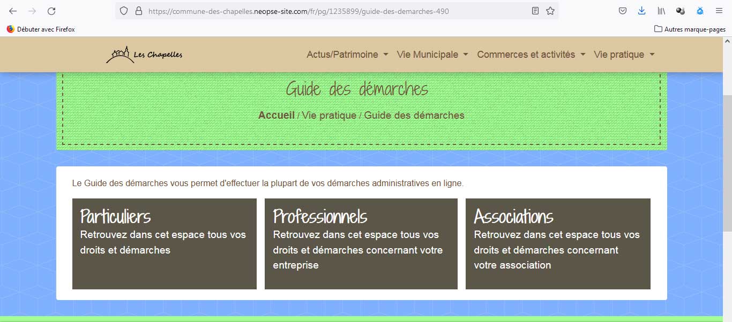Go to the Professionnels section tile
The image size is (732, 322).
[361, 243]
